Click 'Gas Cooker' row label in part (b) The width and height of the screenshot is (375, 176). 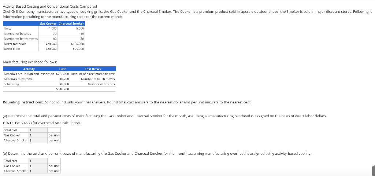16,166
